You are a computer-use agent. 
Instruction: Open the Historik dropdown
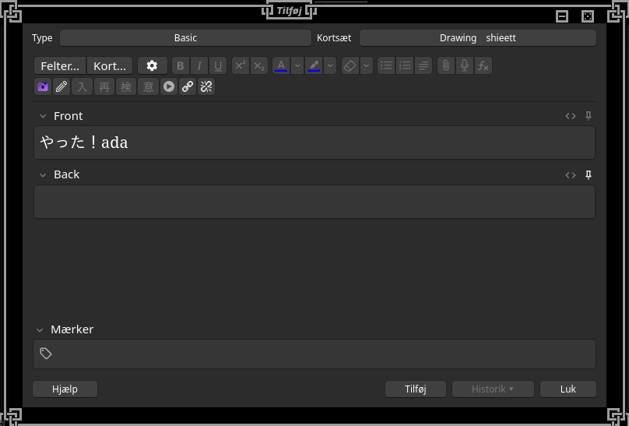[493, 389]
